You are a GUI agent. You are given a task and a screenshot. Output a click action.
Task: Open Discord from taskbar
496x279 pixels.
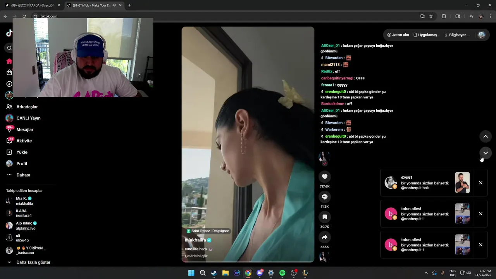click(260, 273)
